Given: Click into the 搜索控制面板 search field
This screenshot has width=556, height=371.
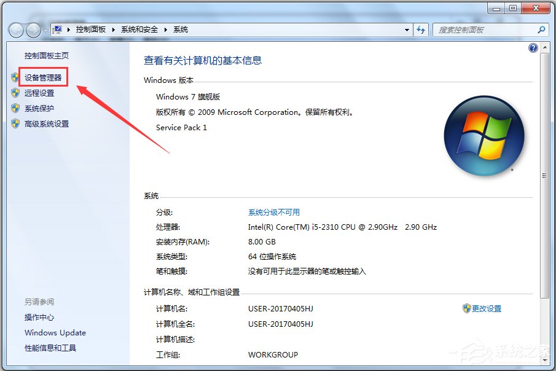Looking at the screenshot, I should click(x=485, y=29).
